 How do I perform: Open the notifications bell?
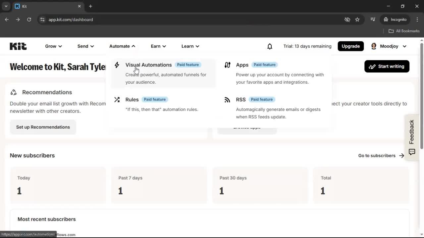pyautogui.click(x=270, y=46)
